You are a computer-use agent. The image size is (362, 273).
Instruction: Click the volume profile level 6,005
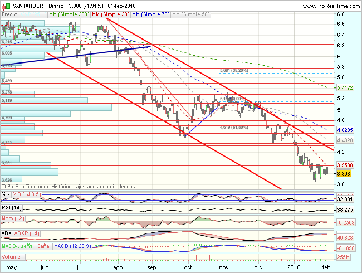(7, 53)
